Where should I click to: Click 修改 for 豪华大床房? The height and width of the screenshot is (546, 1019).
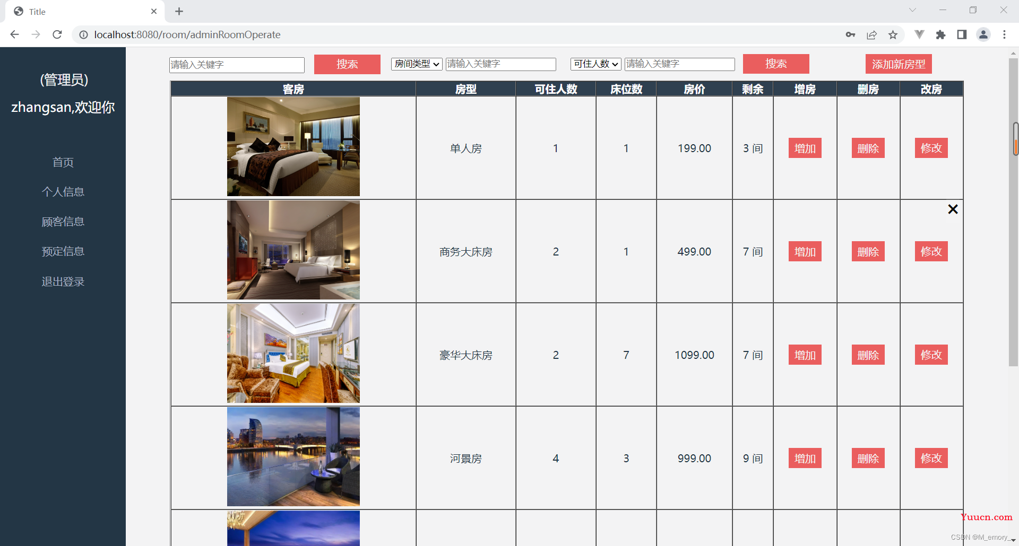[931, 355]
